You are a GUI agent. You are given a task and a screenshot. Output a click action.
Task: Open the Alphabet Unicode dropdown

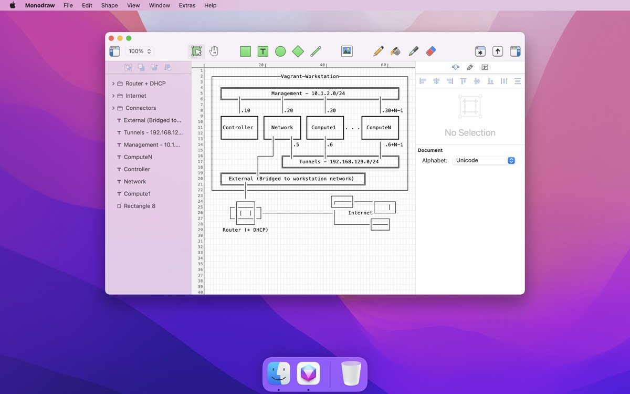pos(484,161)
